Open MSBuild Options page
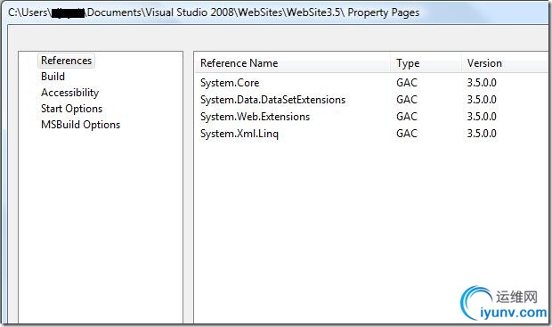The image size is (552, 327). click(81, 125)
